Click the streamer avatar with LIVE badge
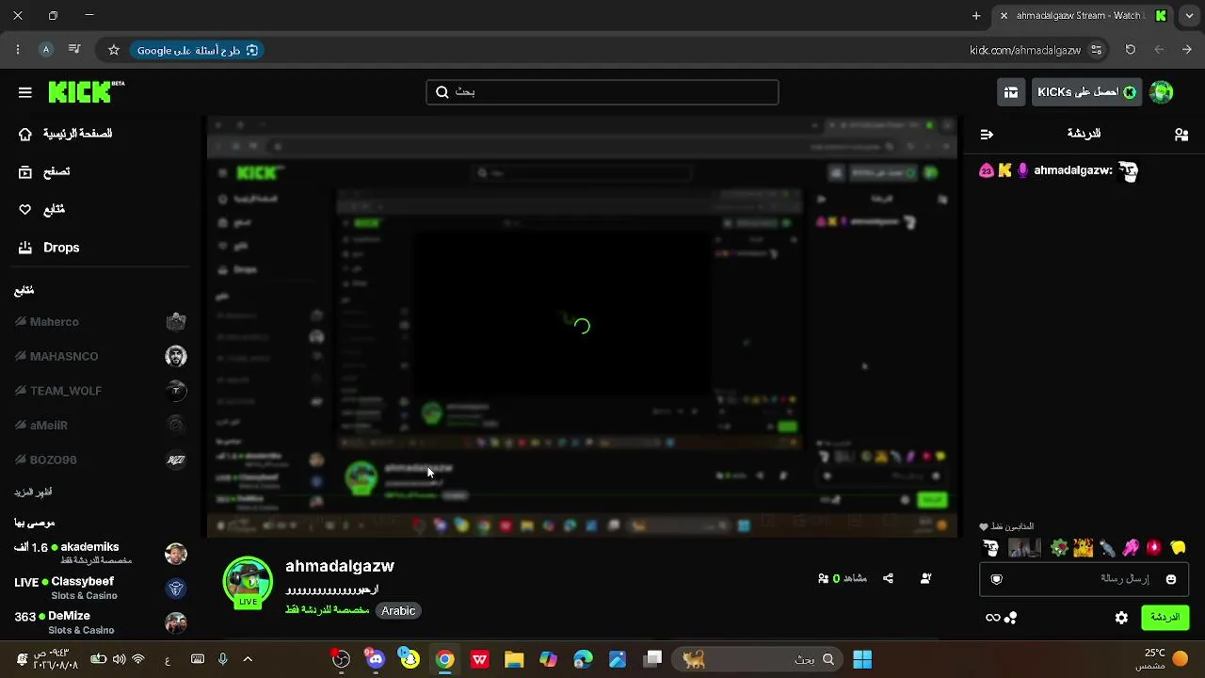 pyautogui.click(x=248, y=583)
